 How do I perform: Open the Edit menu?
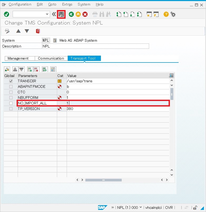40,4
